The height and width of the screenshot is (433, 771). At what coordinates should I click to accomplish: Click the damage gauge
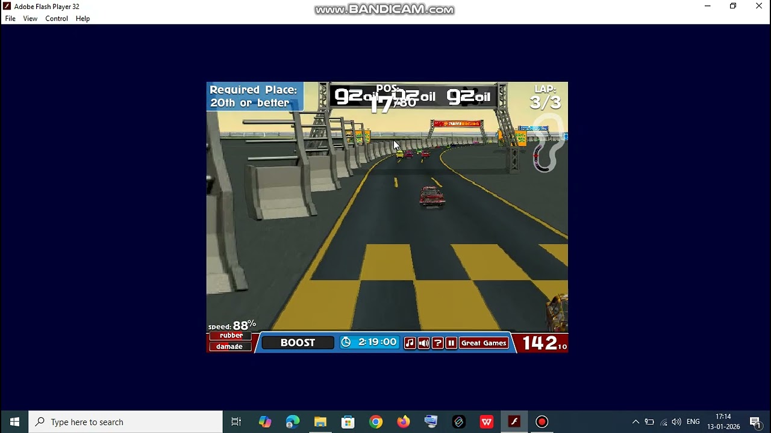click(230, 346)
